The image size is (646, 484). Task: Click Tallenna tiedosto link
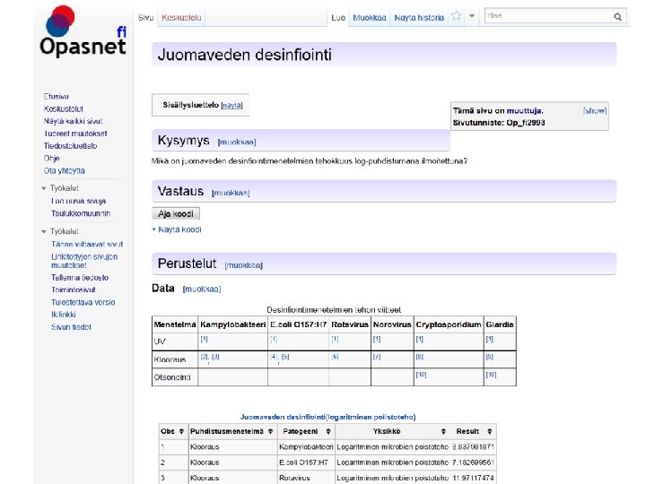point(80,277)
